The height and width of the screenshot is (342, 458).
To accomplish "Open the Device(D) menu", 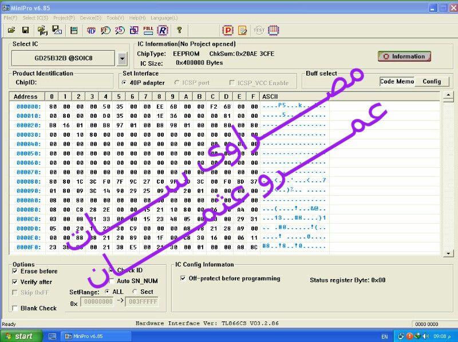I will (90, 18).
